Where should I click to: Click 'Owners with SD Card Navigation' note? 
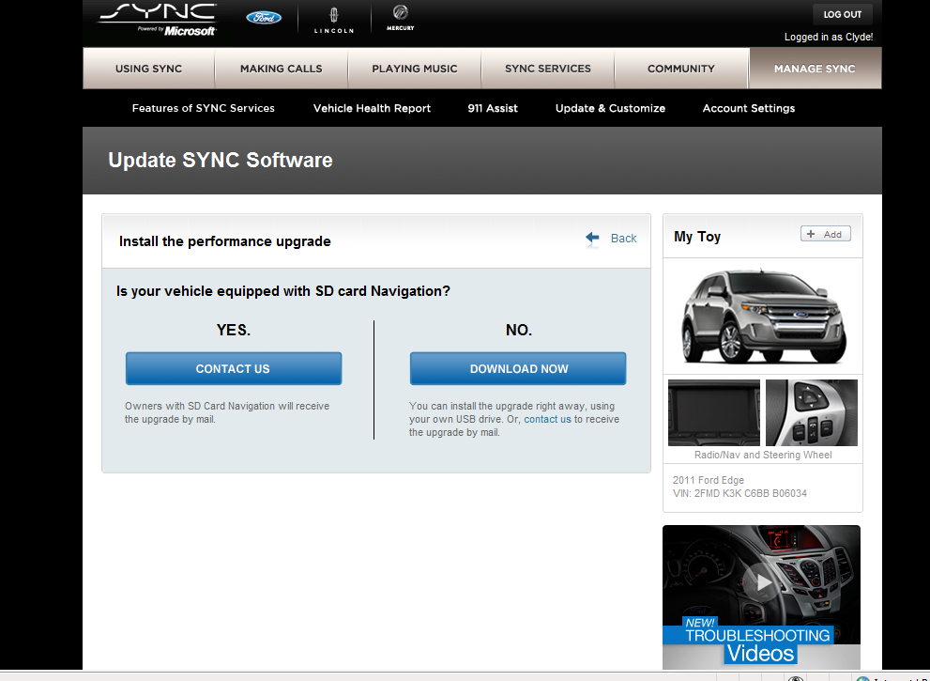(227, 412)
